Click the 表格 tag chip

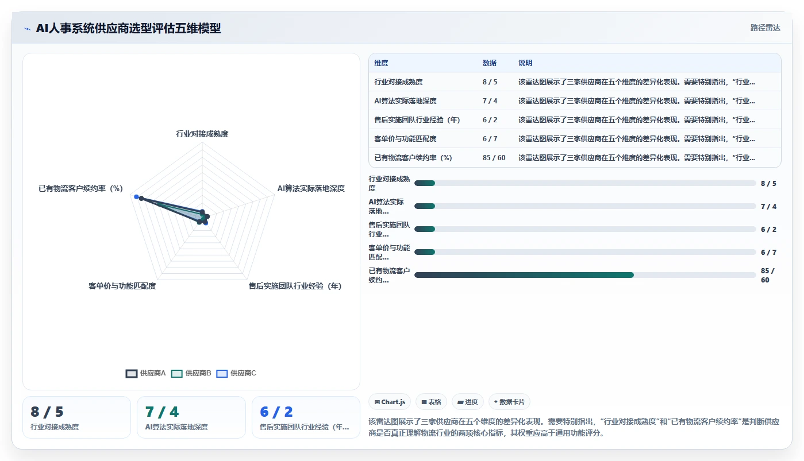coord(431,402)
